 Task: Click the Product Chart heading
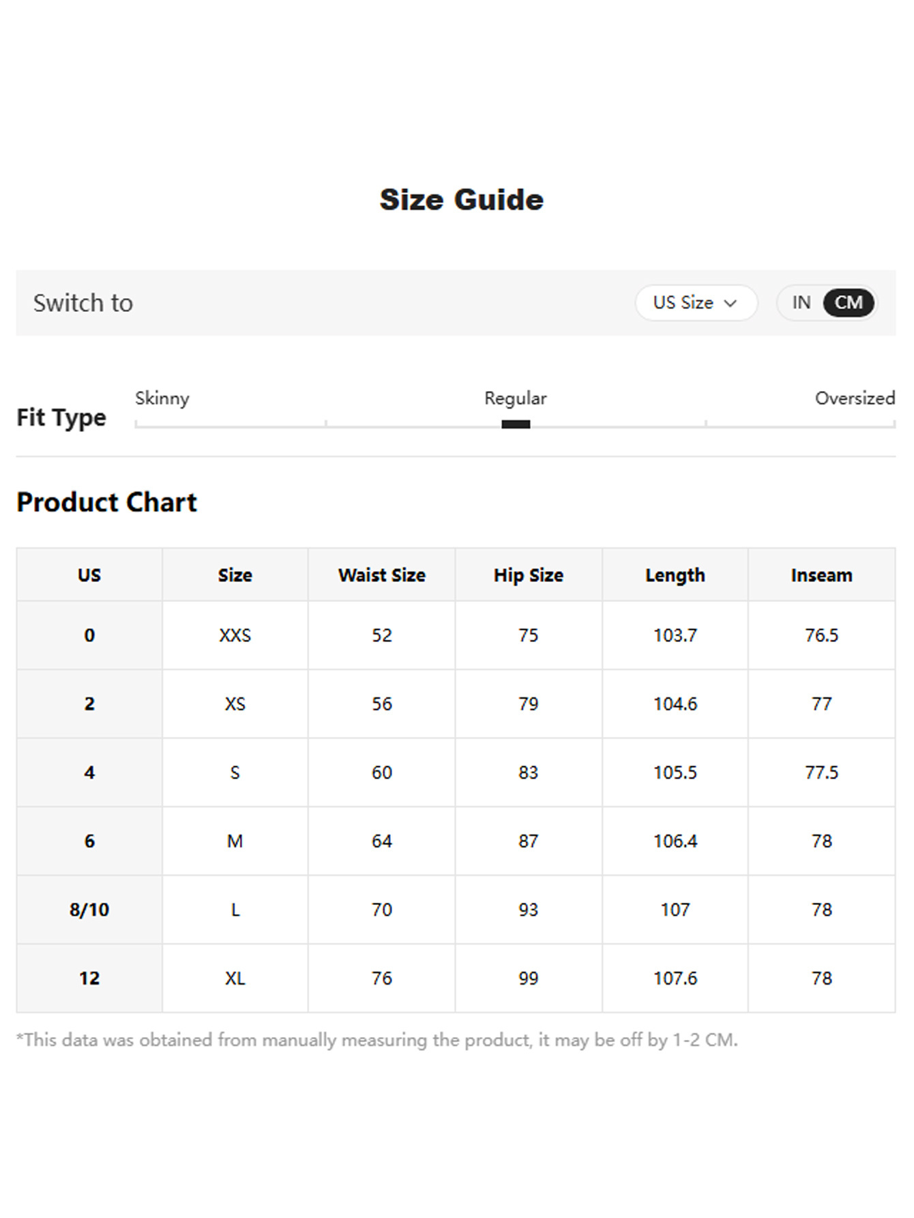[x=106, y=502]
